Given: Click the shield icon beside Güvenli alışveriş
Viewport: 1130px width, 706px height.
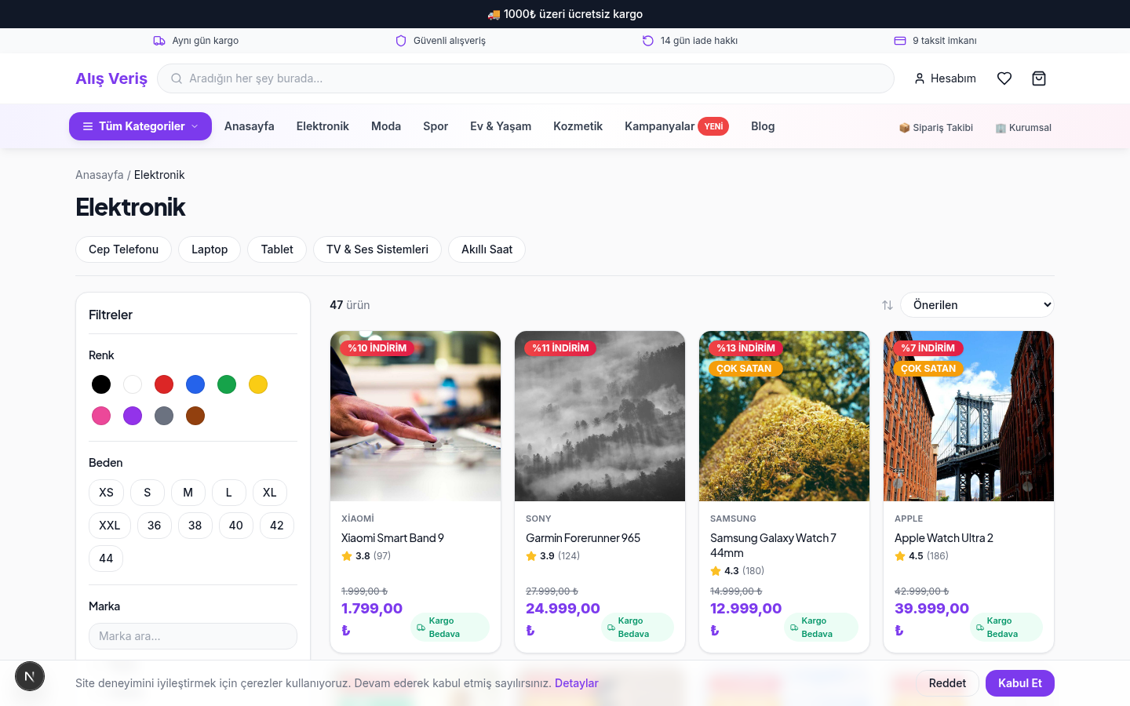Looking at the screenshot, I should pyautogui.click(x=401, y=41).
